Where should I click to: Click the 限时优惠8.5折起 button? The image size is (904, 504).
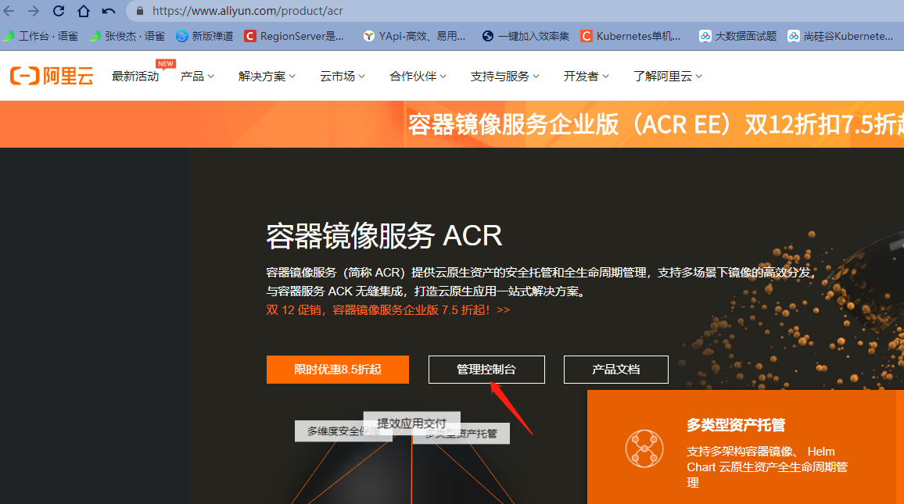point(338,370)
